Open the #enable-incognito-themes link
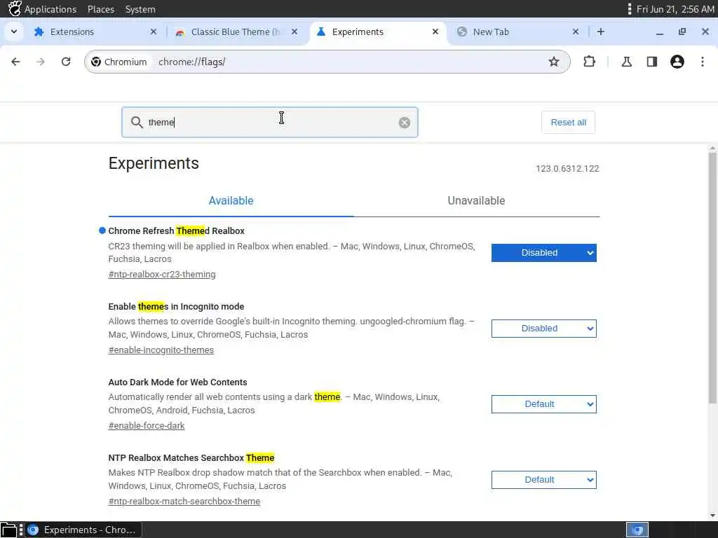The width and height of the screenshot is (718, 538). 161,350
